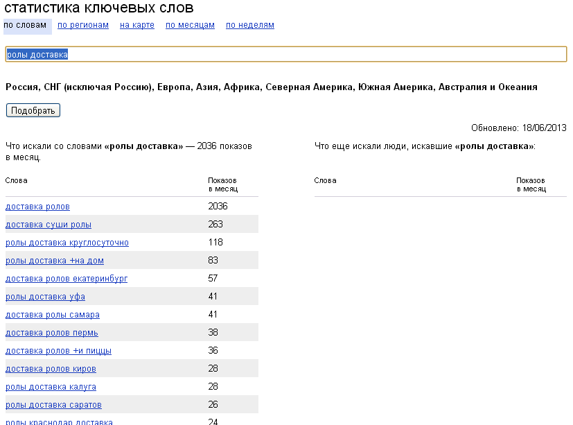Switch to the «по регионам» tab
The image size is (573, 425).
tap(83, 25)
